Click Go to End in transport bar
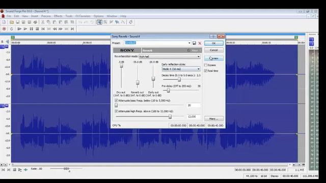This screenshot has height=183, width=326. (72, 29)
